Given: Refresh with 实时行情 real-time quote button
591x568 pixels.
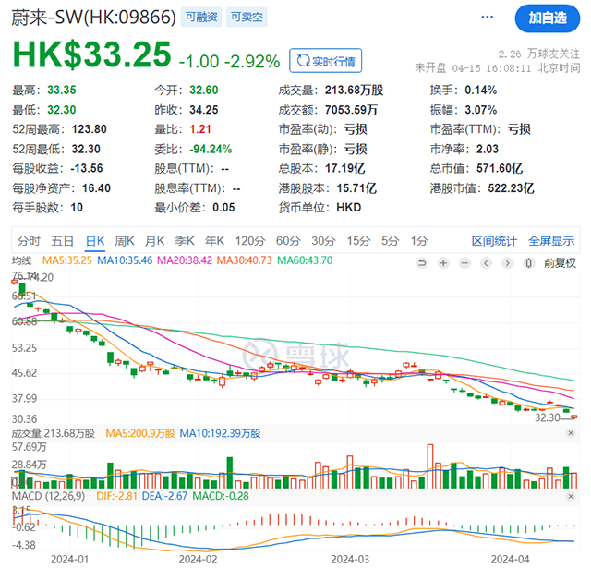Looking at the screenshot, I should 326,61.
